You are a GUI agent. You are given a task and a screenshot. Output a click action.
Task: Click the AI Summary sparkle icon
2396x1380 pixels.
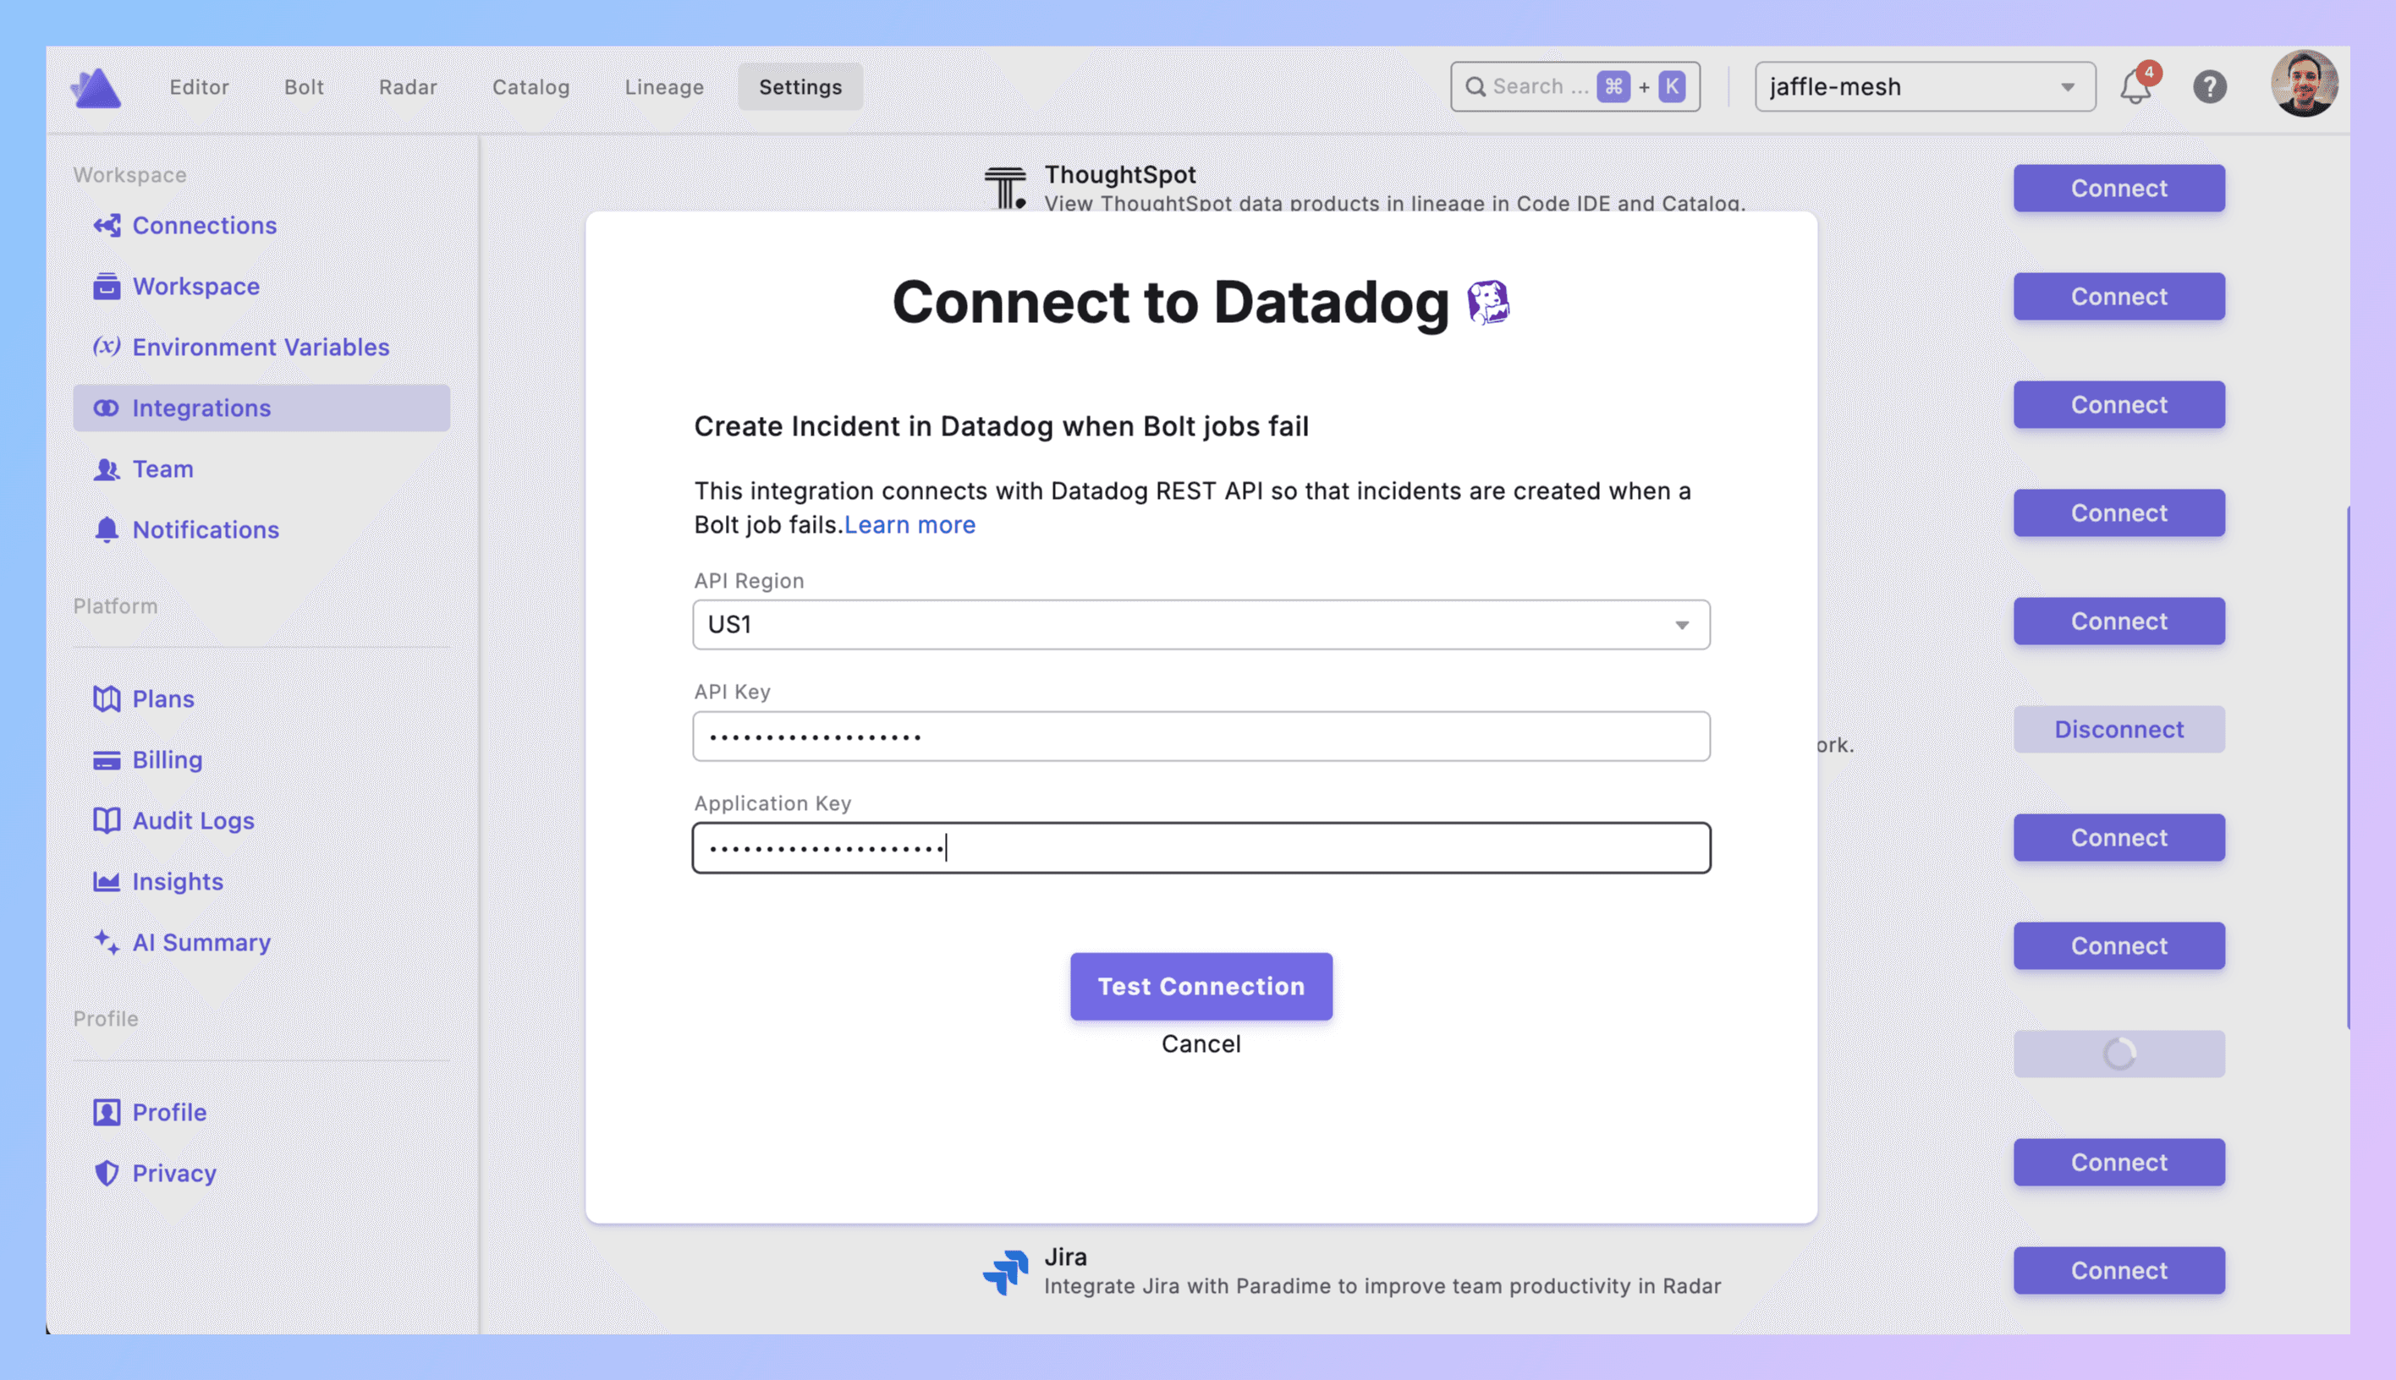107,942
